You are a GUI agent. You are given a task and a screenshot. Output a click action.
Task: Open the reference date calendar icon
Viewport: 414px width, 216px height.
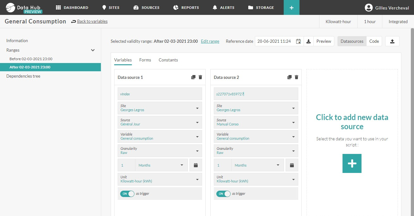tap(298, 41)
